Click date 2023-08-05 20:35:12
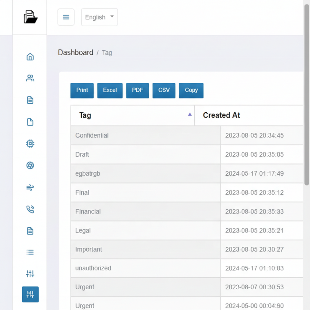The image size is (310, 310). (x=254, y=192)
